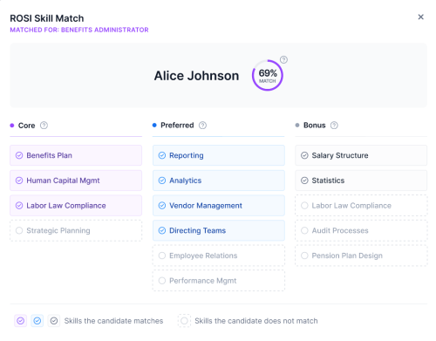This screenshot has width=436, height=341.
Task: Click the Core section help icon
Action: tap(44, 126)
